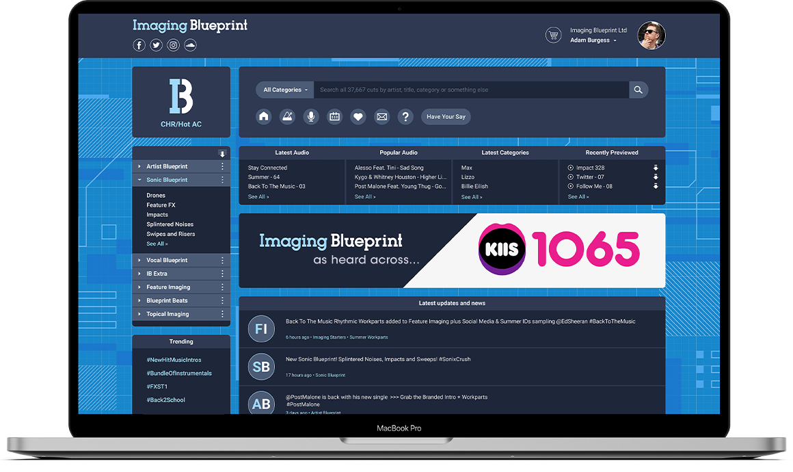793x472 pixels.
Task: Open the heart favourites icon
Action: tap(358, 116)
